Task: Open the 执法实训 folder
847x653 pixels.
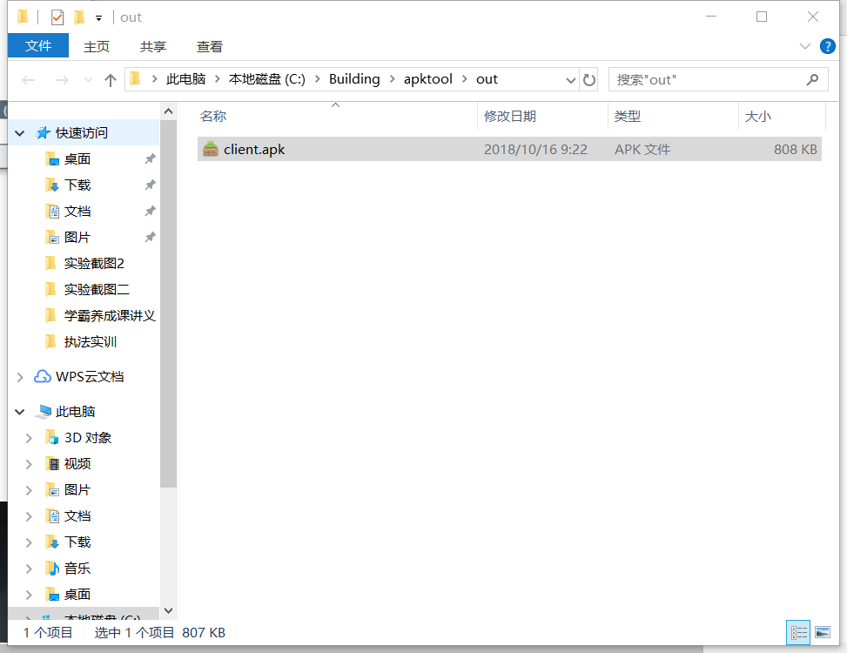Action: 91,342
